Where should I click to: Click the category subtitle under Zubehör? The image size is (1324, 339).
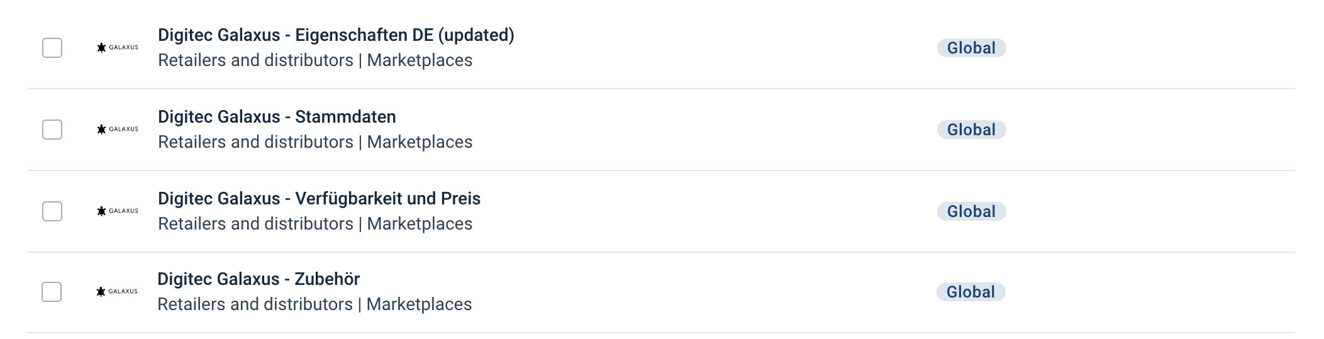click(314, 304)
